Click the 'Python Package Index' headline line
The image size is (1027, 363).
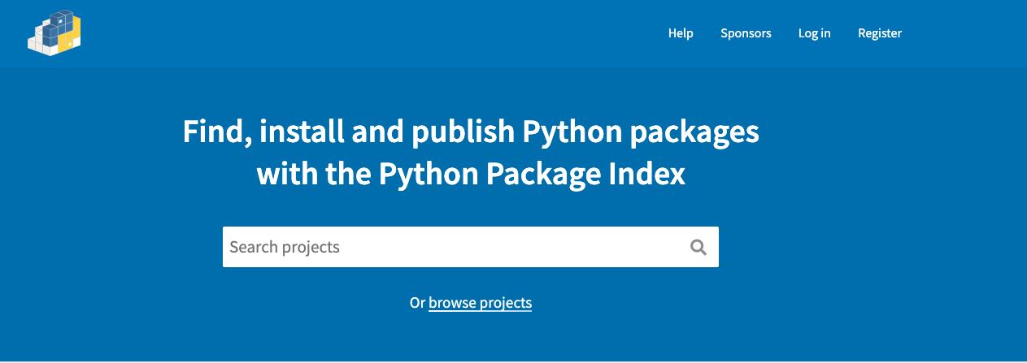click(x=471, y=174)
